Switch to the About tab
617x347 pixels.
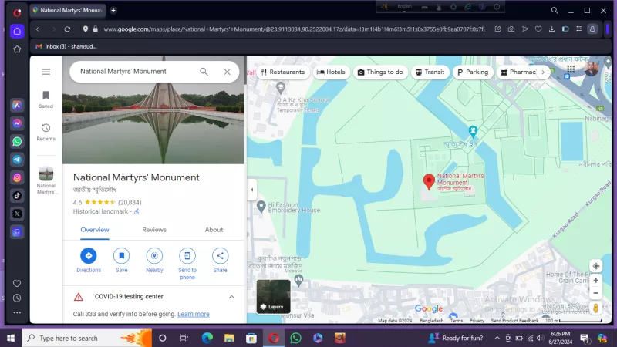(x=214, y=230)
